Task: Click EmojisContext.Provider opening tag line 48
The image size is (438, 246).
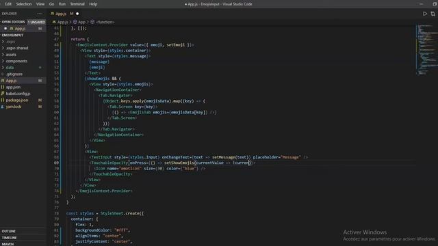Action: point(103,45)
